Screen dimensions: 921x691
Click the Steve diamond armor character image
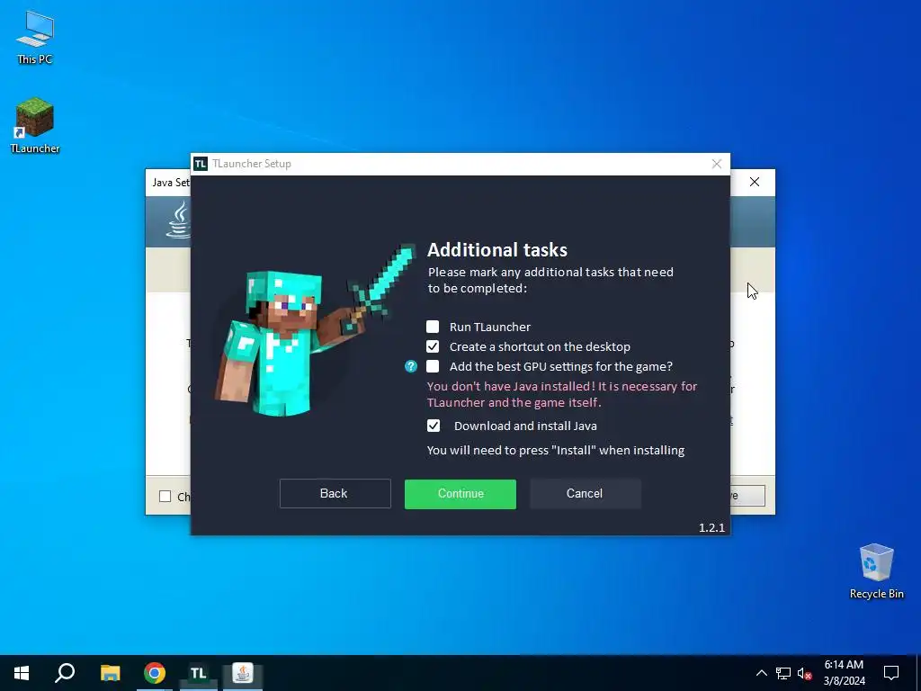click(316, 329)
